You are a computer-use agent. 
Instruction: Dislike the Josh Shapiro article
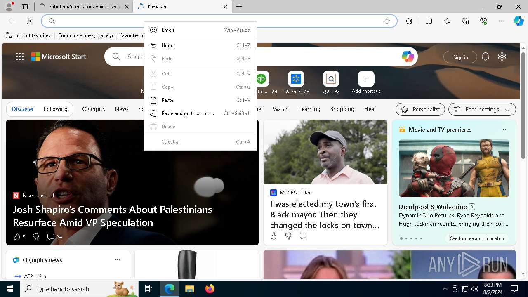pyautogui.click(x=36, y=236)
